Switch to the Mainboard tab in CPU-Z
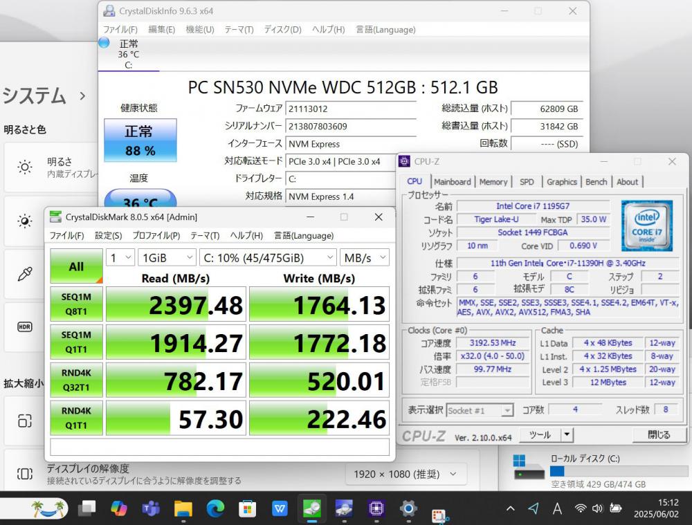This screenshot has height=525, width=692. (453, 182)
